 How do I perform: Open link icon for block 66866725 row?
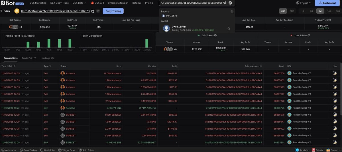(x=335, y=108)
